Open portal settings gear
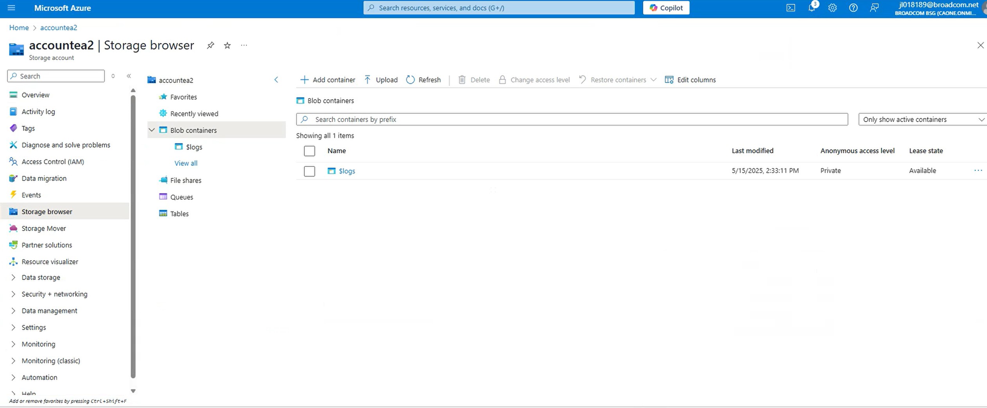Viewport: 987px width, 408px height. (x=832, y=8)
